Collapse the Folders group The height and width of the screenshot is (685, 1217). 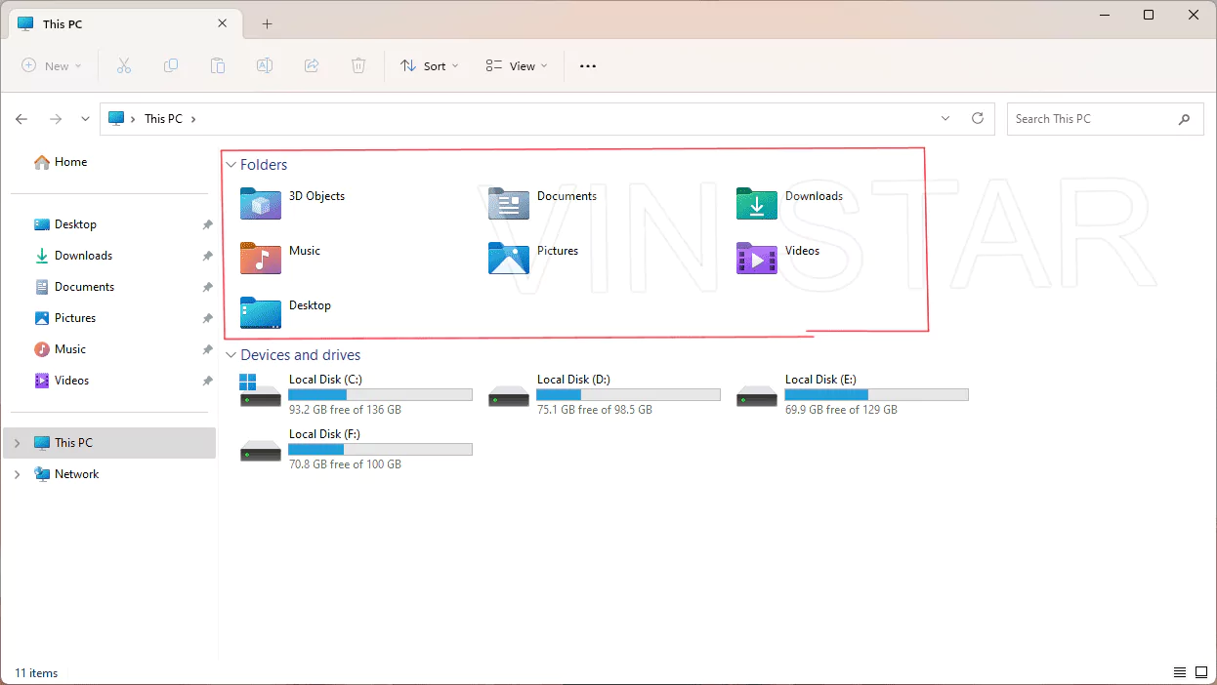[231, 165]
